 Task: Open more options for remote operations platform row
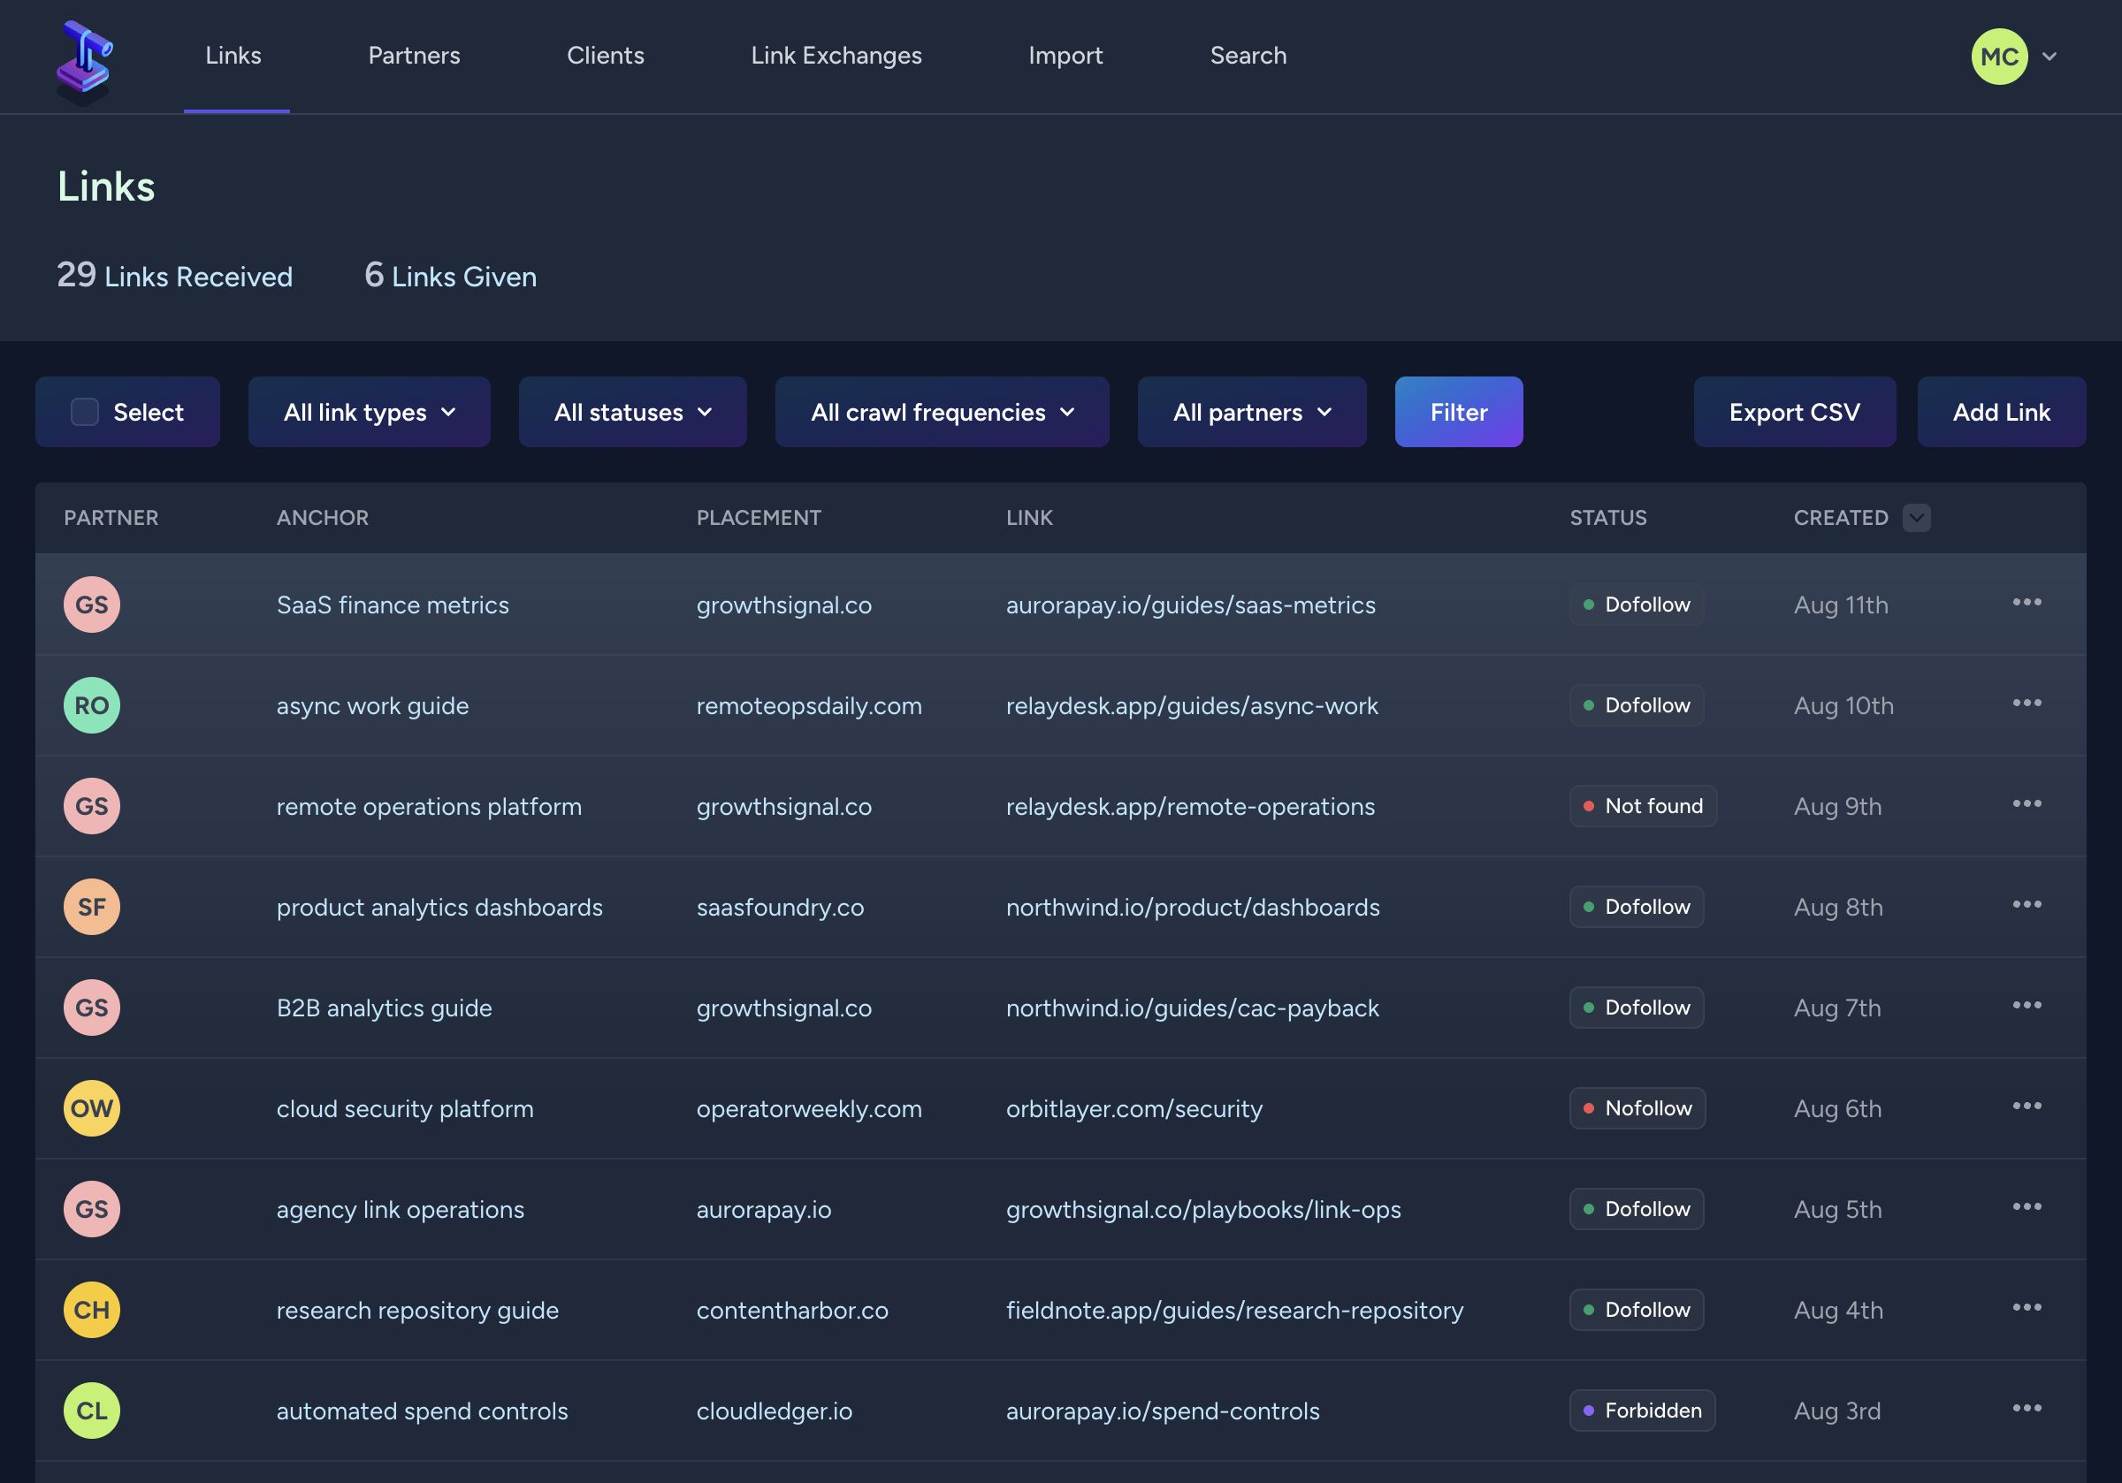point(2026,804)
